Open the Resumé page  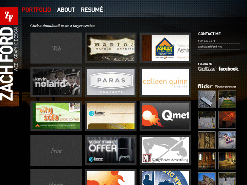[92, 10]
